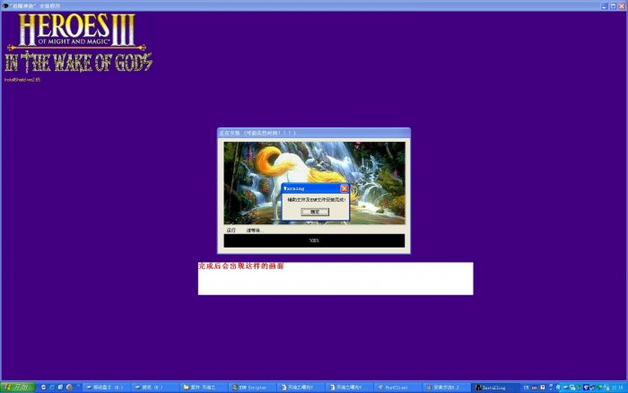628x393 pixels.
Task: Open the FoxClient taskbar window
Action: (x=396, y=388)
